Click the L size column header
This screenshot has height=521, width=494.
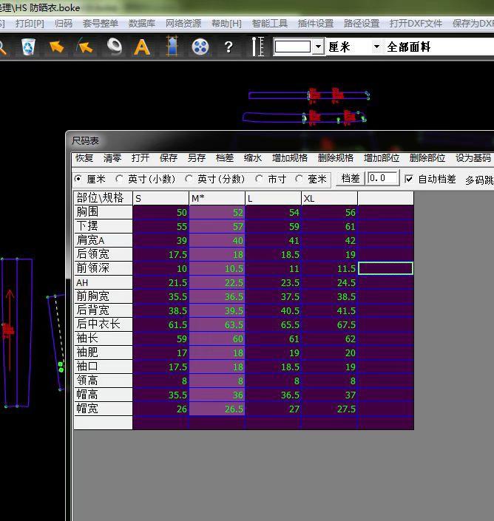click(x=274, y=198)
